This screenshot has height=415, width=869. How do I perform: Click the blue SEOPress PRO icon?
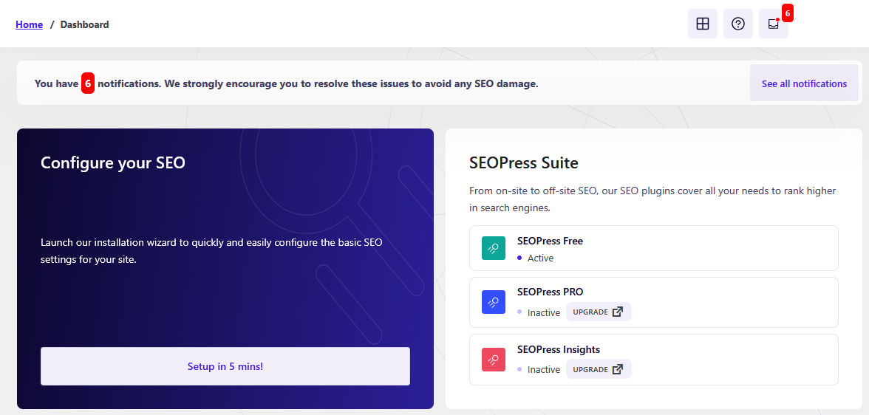tap(493, 302)
